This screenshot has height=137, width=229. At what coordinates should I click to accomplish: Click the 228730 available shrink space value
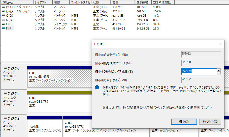pyautogui.click(x=201, y=63)
